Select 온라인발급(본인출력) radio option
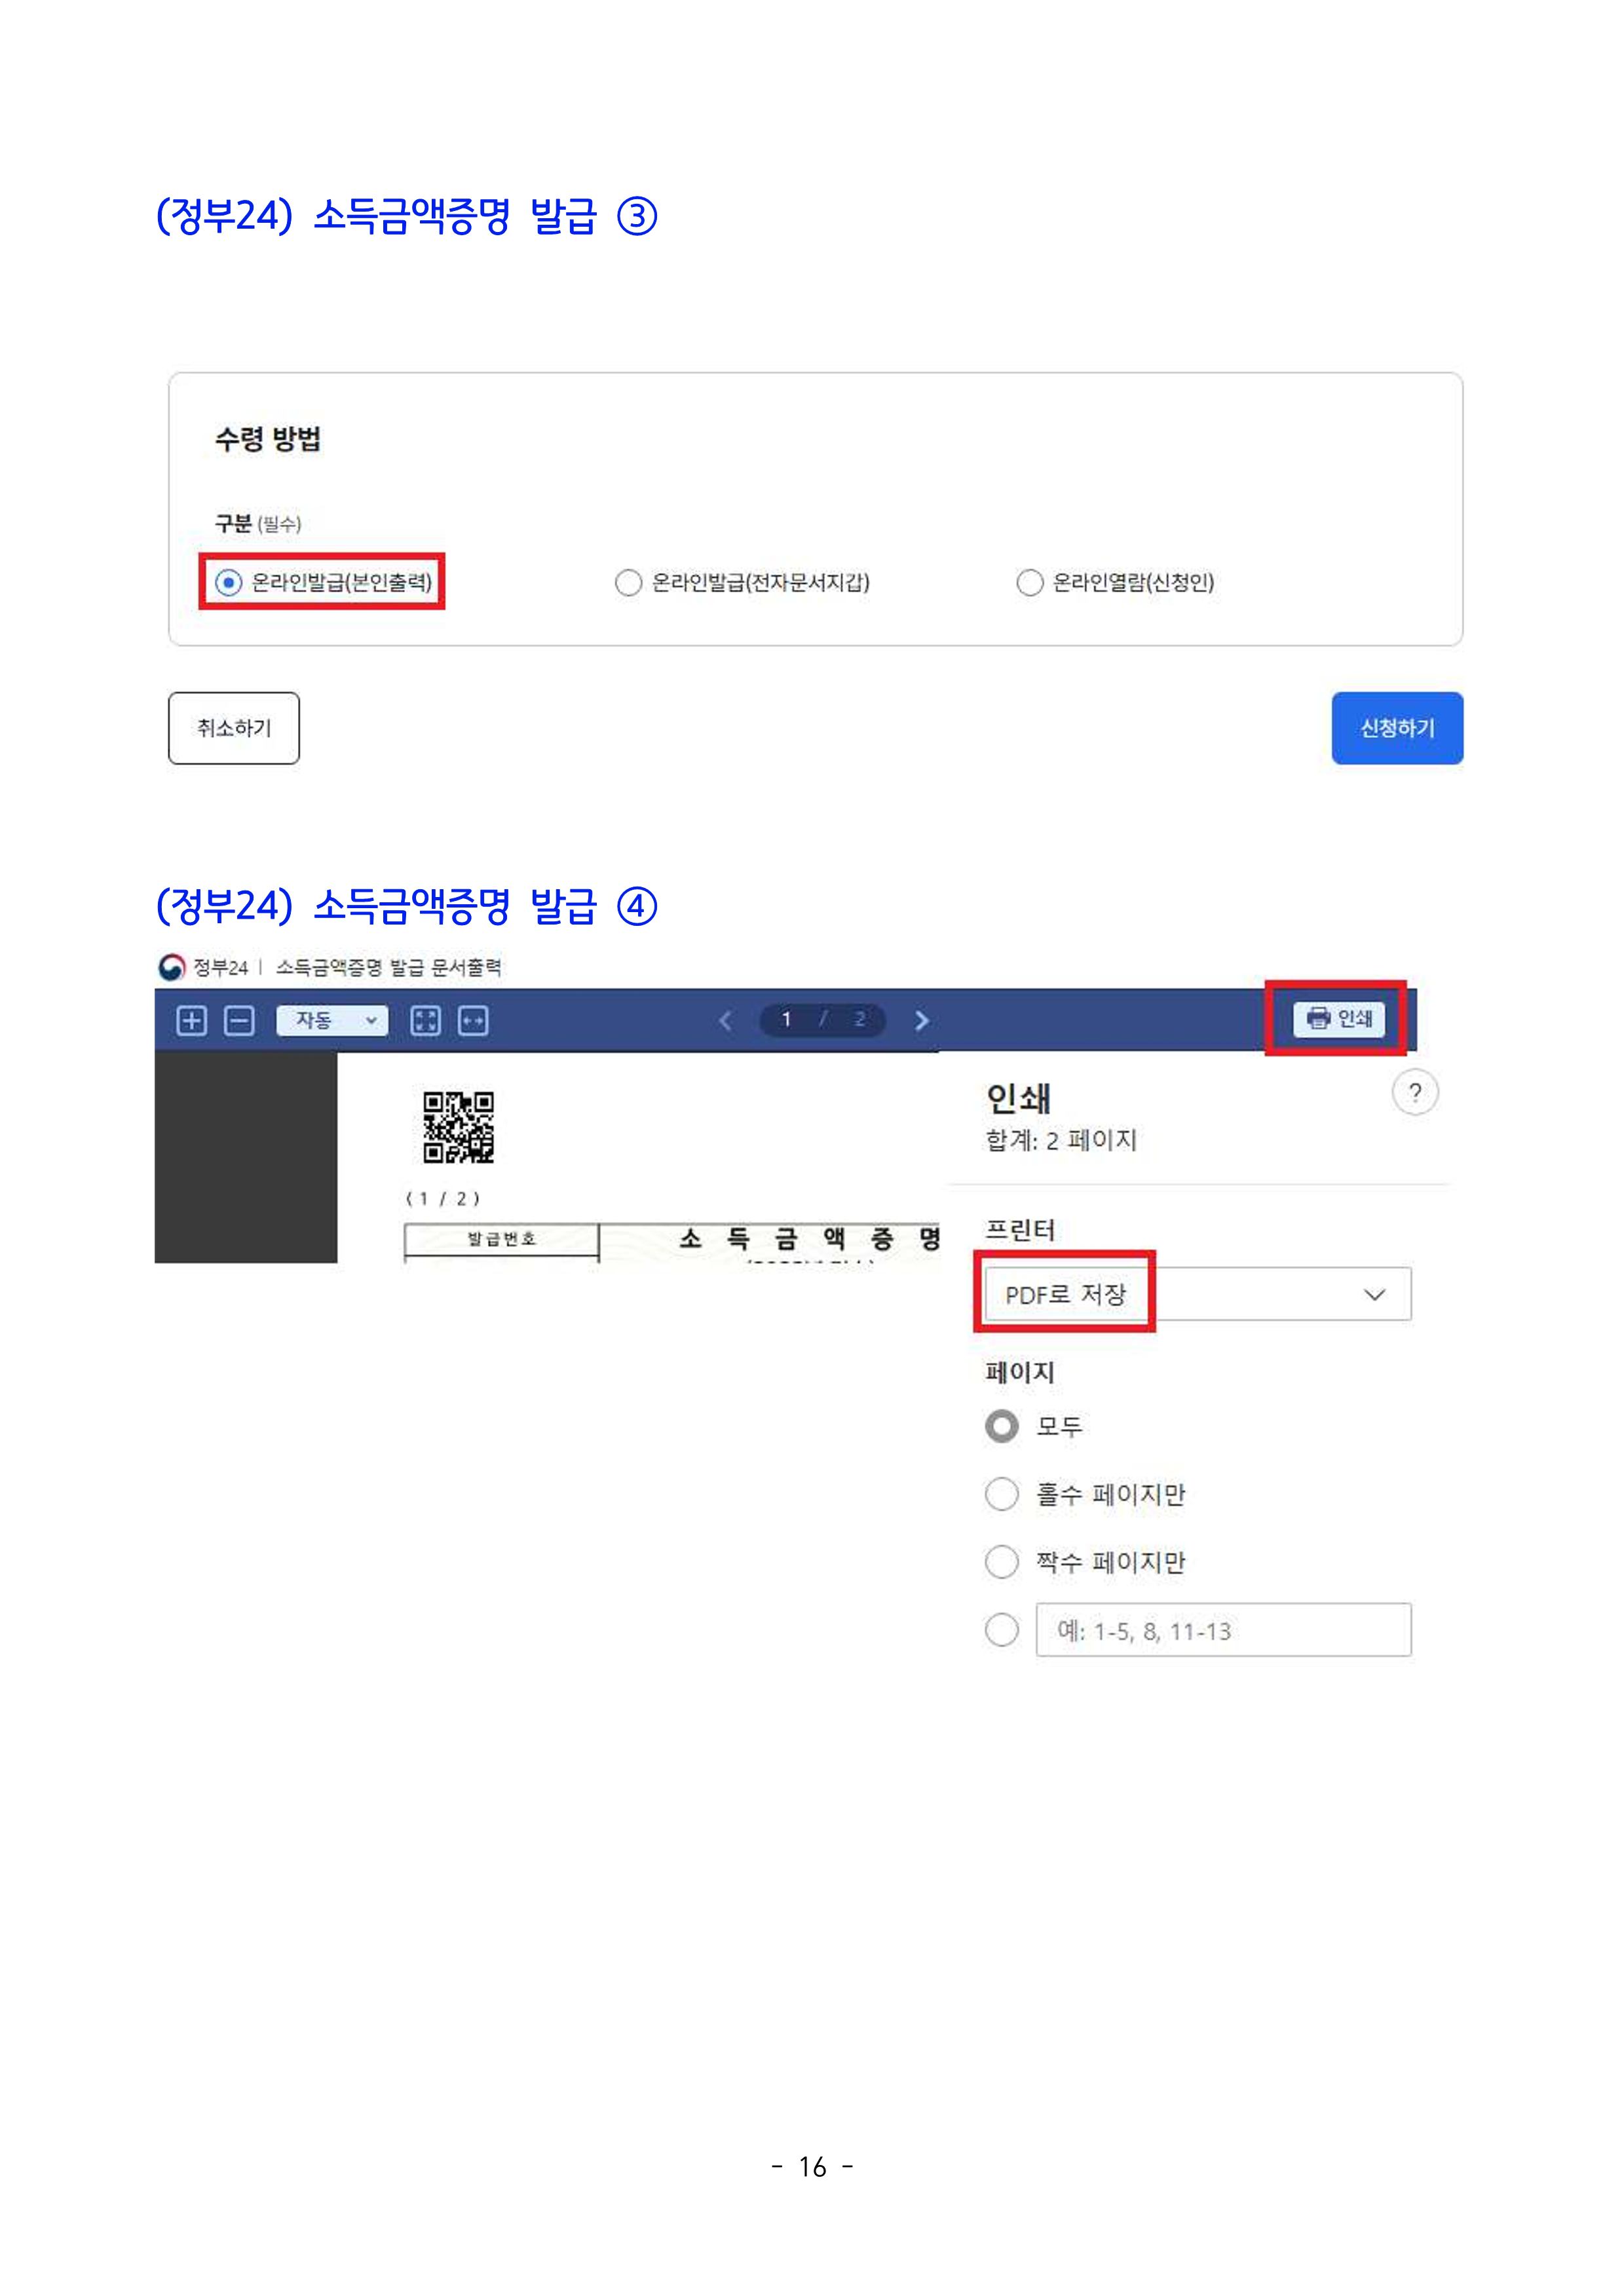This screenshot has height=2296, width=1624. click(229, 582)
